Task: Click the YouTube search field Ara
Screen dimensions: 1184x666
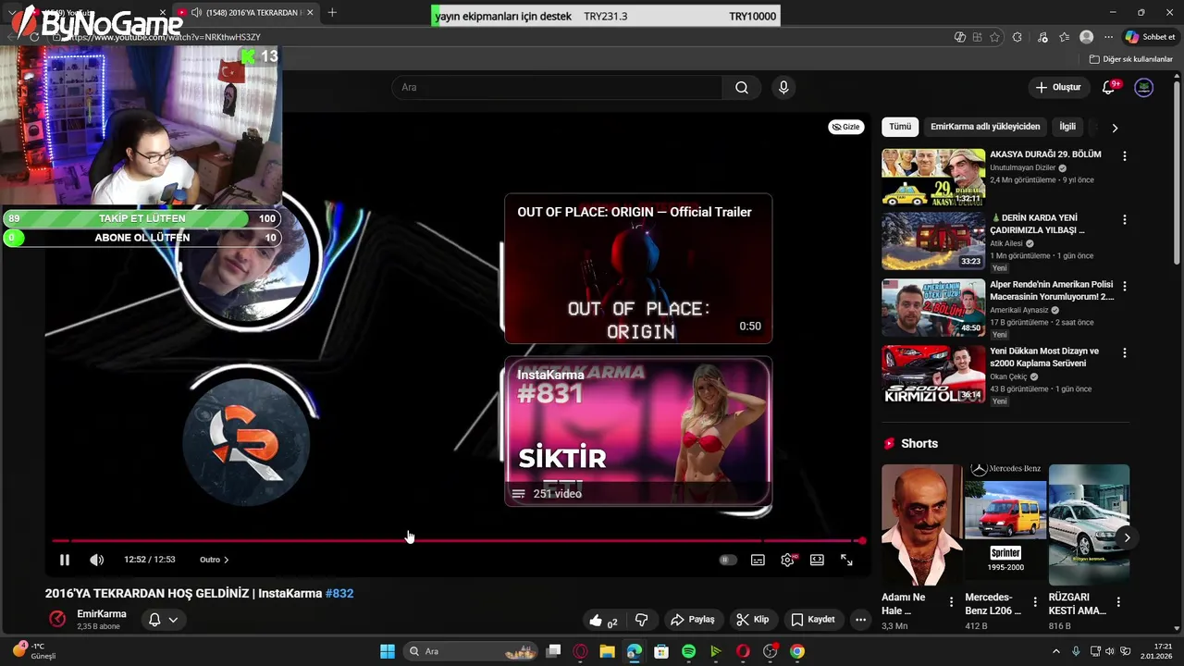Action: pyautogui.click(x=557, y=87)
